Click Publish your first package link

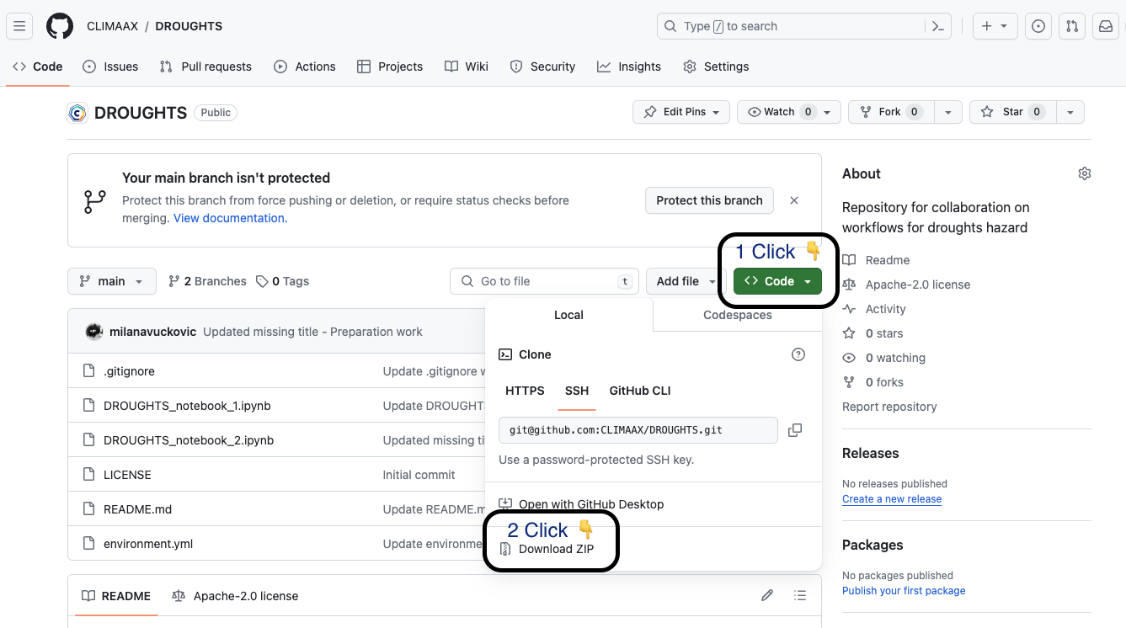(x=904, y=591)
